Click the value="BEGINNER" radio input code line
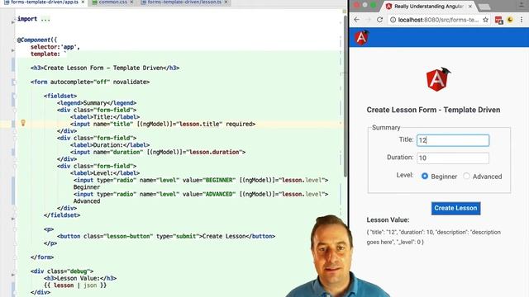This screenshot has width=529, height=297. click(201, 180)
